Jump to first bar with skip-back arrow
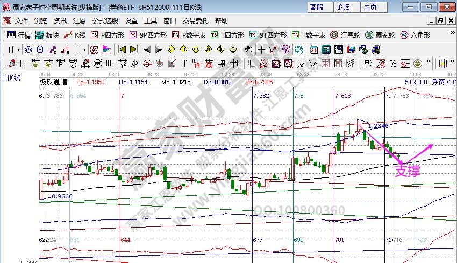Screen dimensions: 457x263 (122, 49)
